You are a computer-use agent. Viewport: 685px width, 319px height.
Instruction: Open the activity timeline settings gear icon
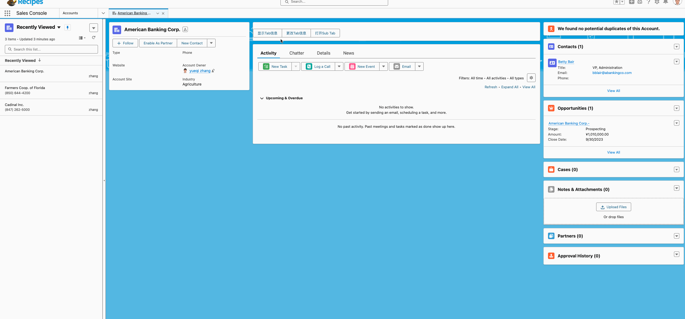click(531, 78)
